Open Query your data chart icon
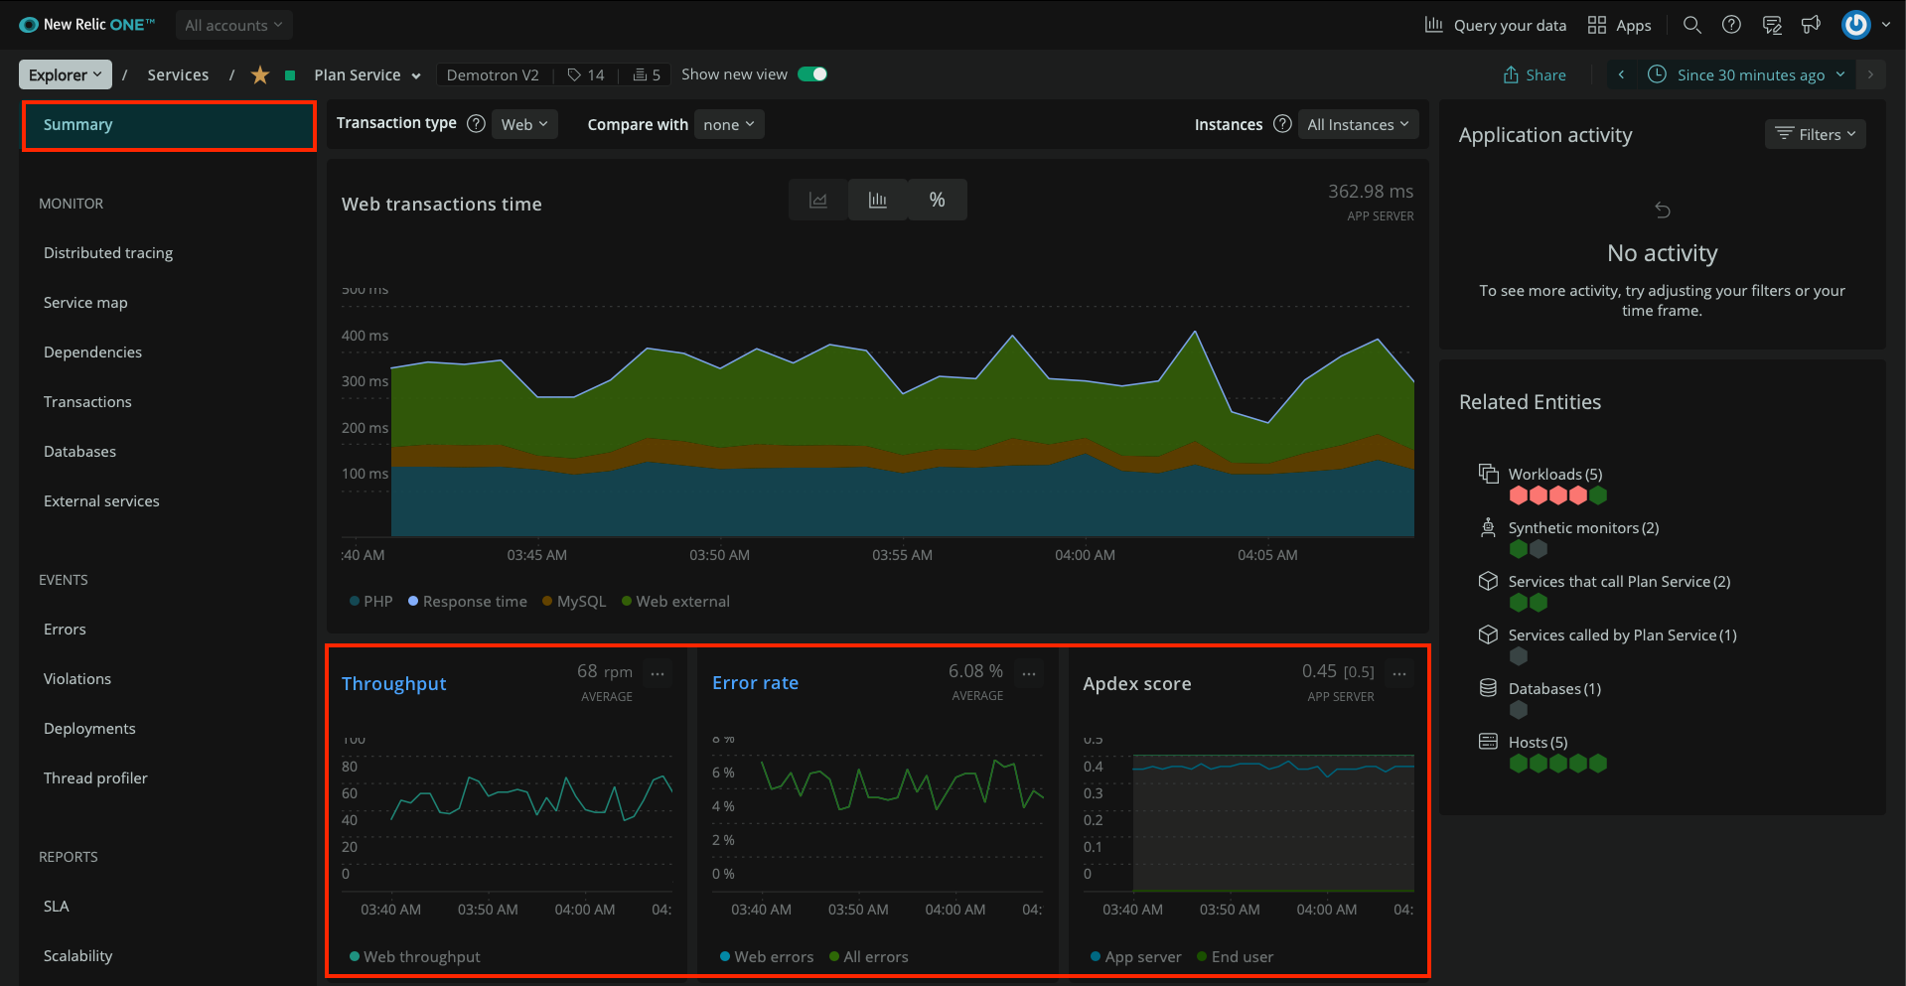Screen dimensions: 1906x986 (x=1433, y=25)
